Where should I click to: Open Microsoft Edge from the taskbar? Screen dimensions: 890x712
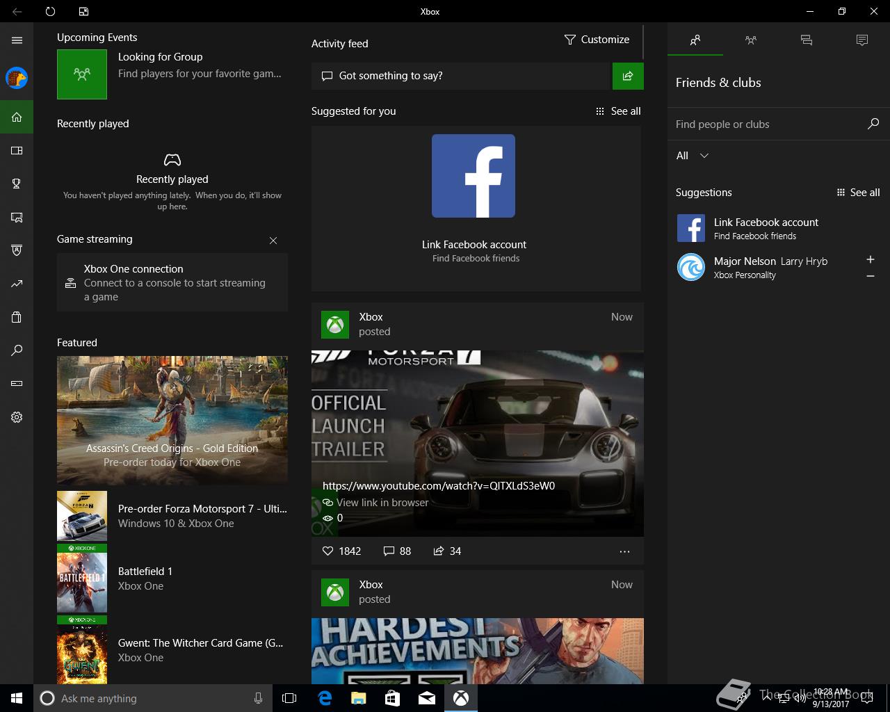pyautogui.click(x=325, y=698)
